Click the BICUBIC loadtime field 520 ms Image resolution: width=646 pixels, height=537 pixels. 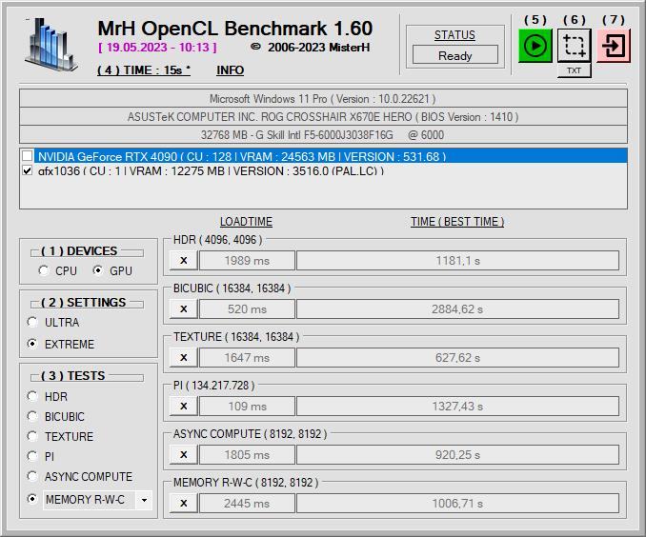pos(247,308)
